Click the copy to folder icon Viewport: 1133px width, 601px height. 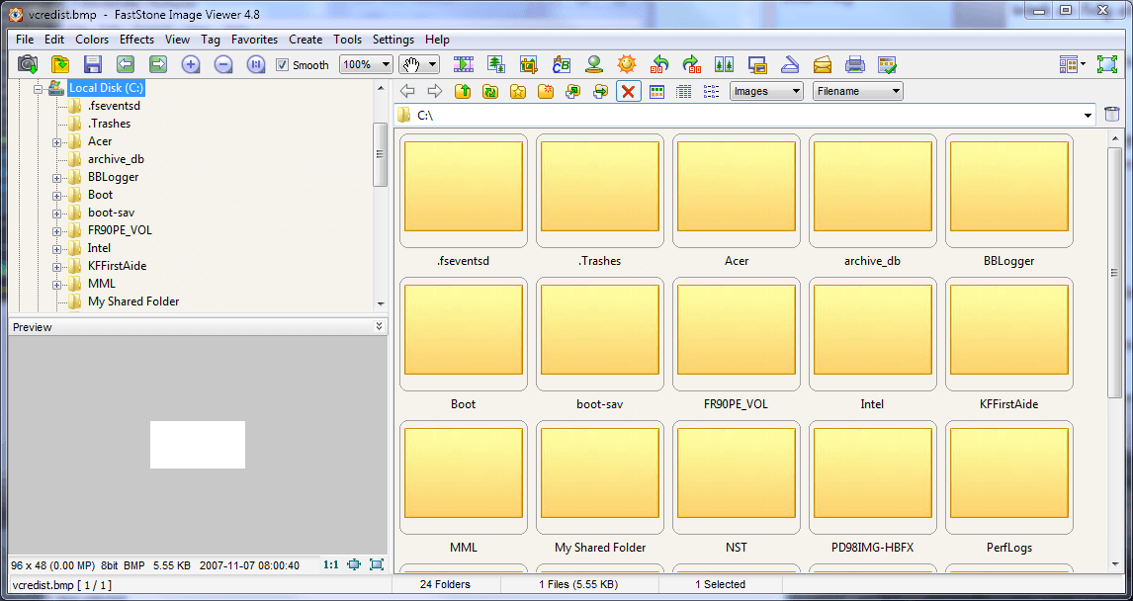point(573,91)
